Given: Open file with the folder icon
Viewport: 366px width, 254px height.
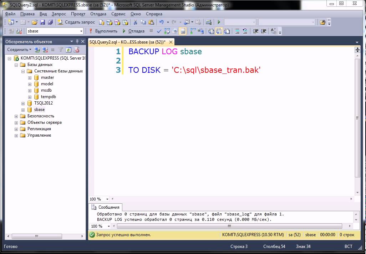Looking at the screenshot, I should [35, 22].
